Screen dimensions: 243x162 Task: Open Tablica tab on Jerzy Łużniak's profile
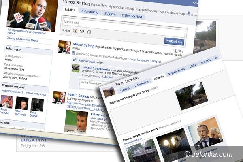pyautogui.click(x=125, y=90)
